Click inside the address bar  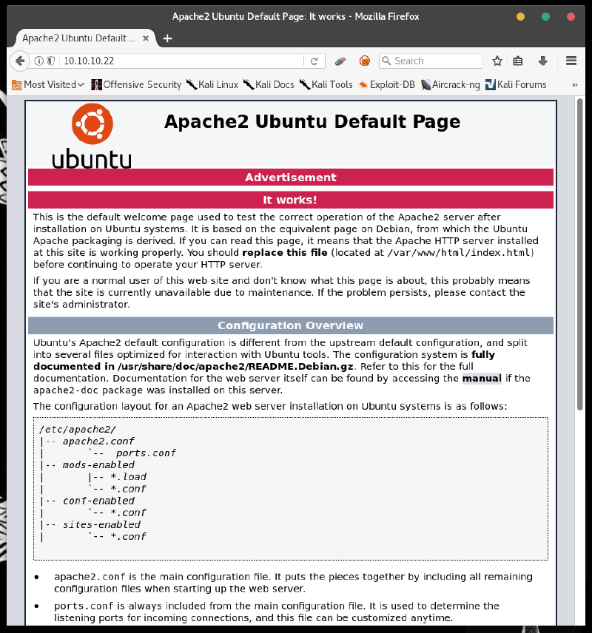(x=185, y=61)
